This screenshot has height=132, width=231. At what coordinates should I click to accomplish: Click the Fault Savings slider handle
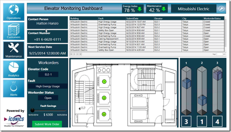coord(33,110)
